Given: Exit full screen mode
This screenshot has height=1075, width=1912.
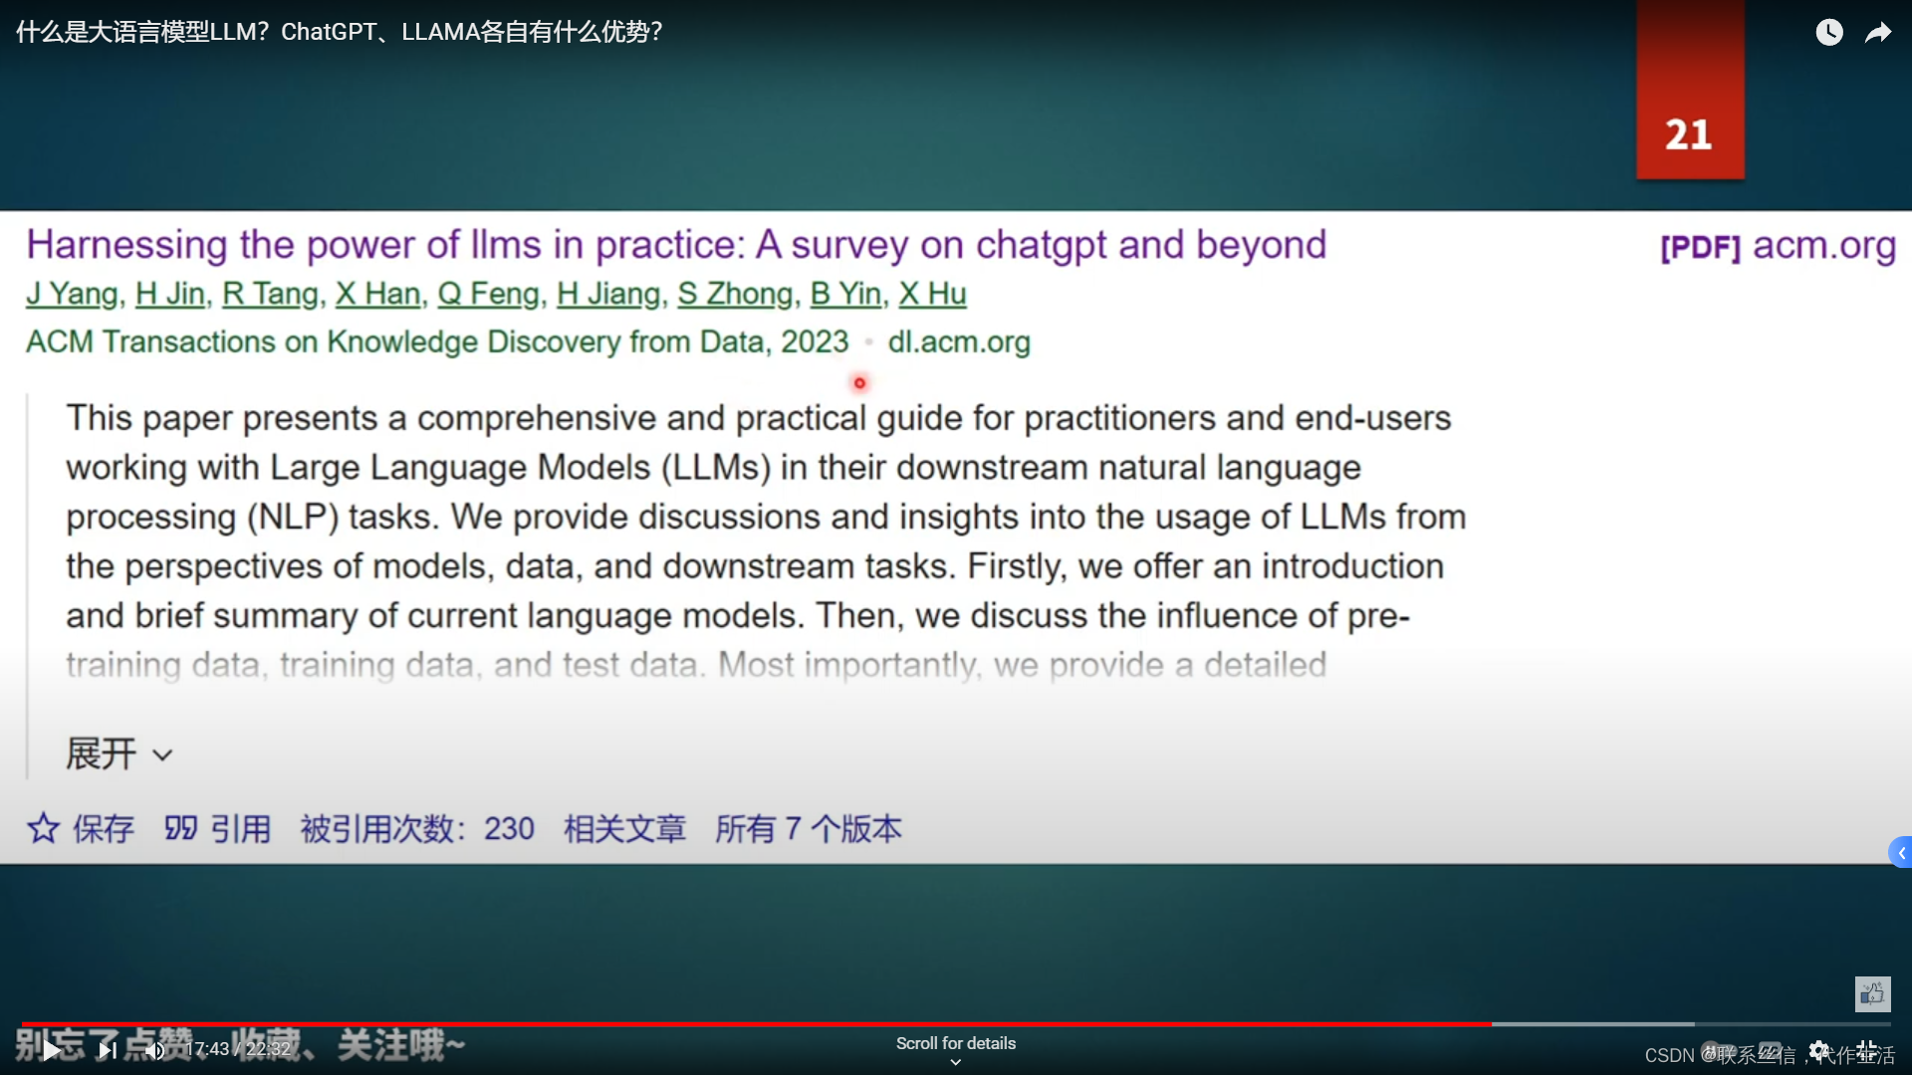Looking at the screenshot, I should pyautogui.click(x=1867, y=1050).
